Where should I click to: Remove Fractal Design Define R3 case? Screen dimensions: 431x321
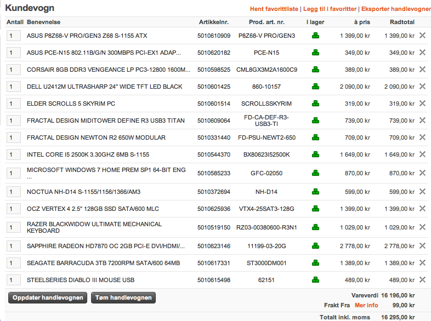(422, 121)
